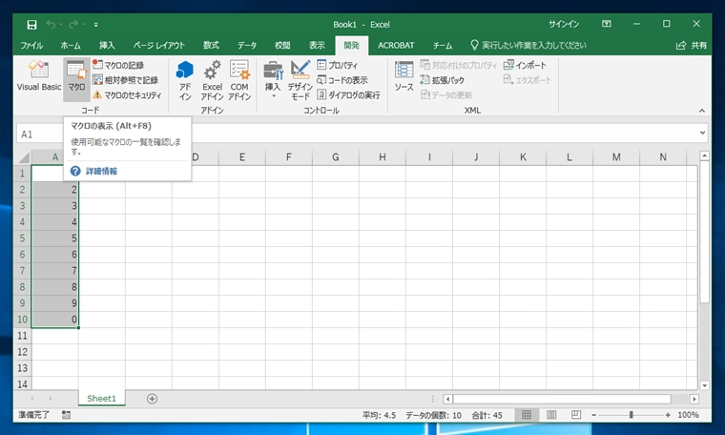Switch to the 数式 tab

click(211, 45)
